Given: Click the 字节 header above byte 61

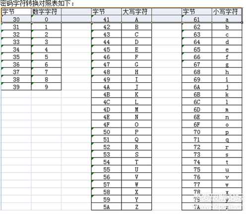Looking at the screenshot, I should click(x=197, y=12).
